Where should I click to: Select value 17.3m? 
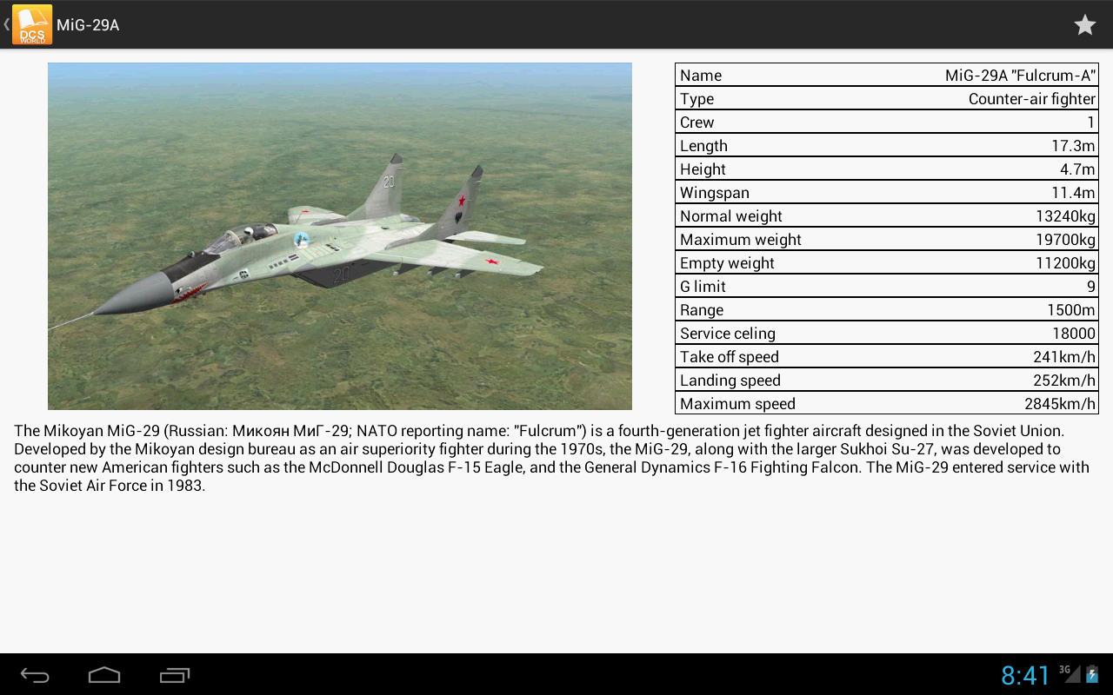tap(1073, 146)
